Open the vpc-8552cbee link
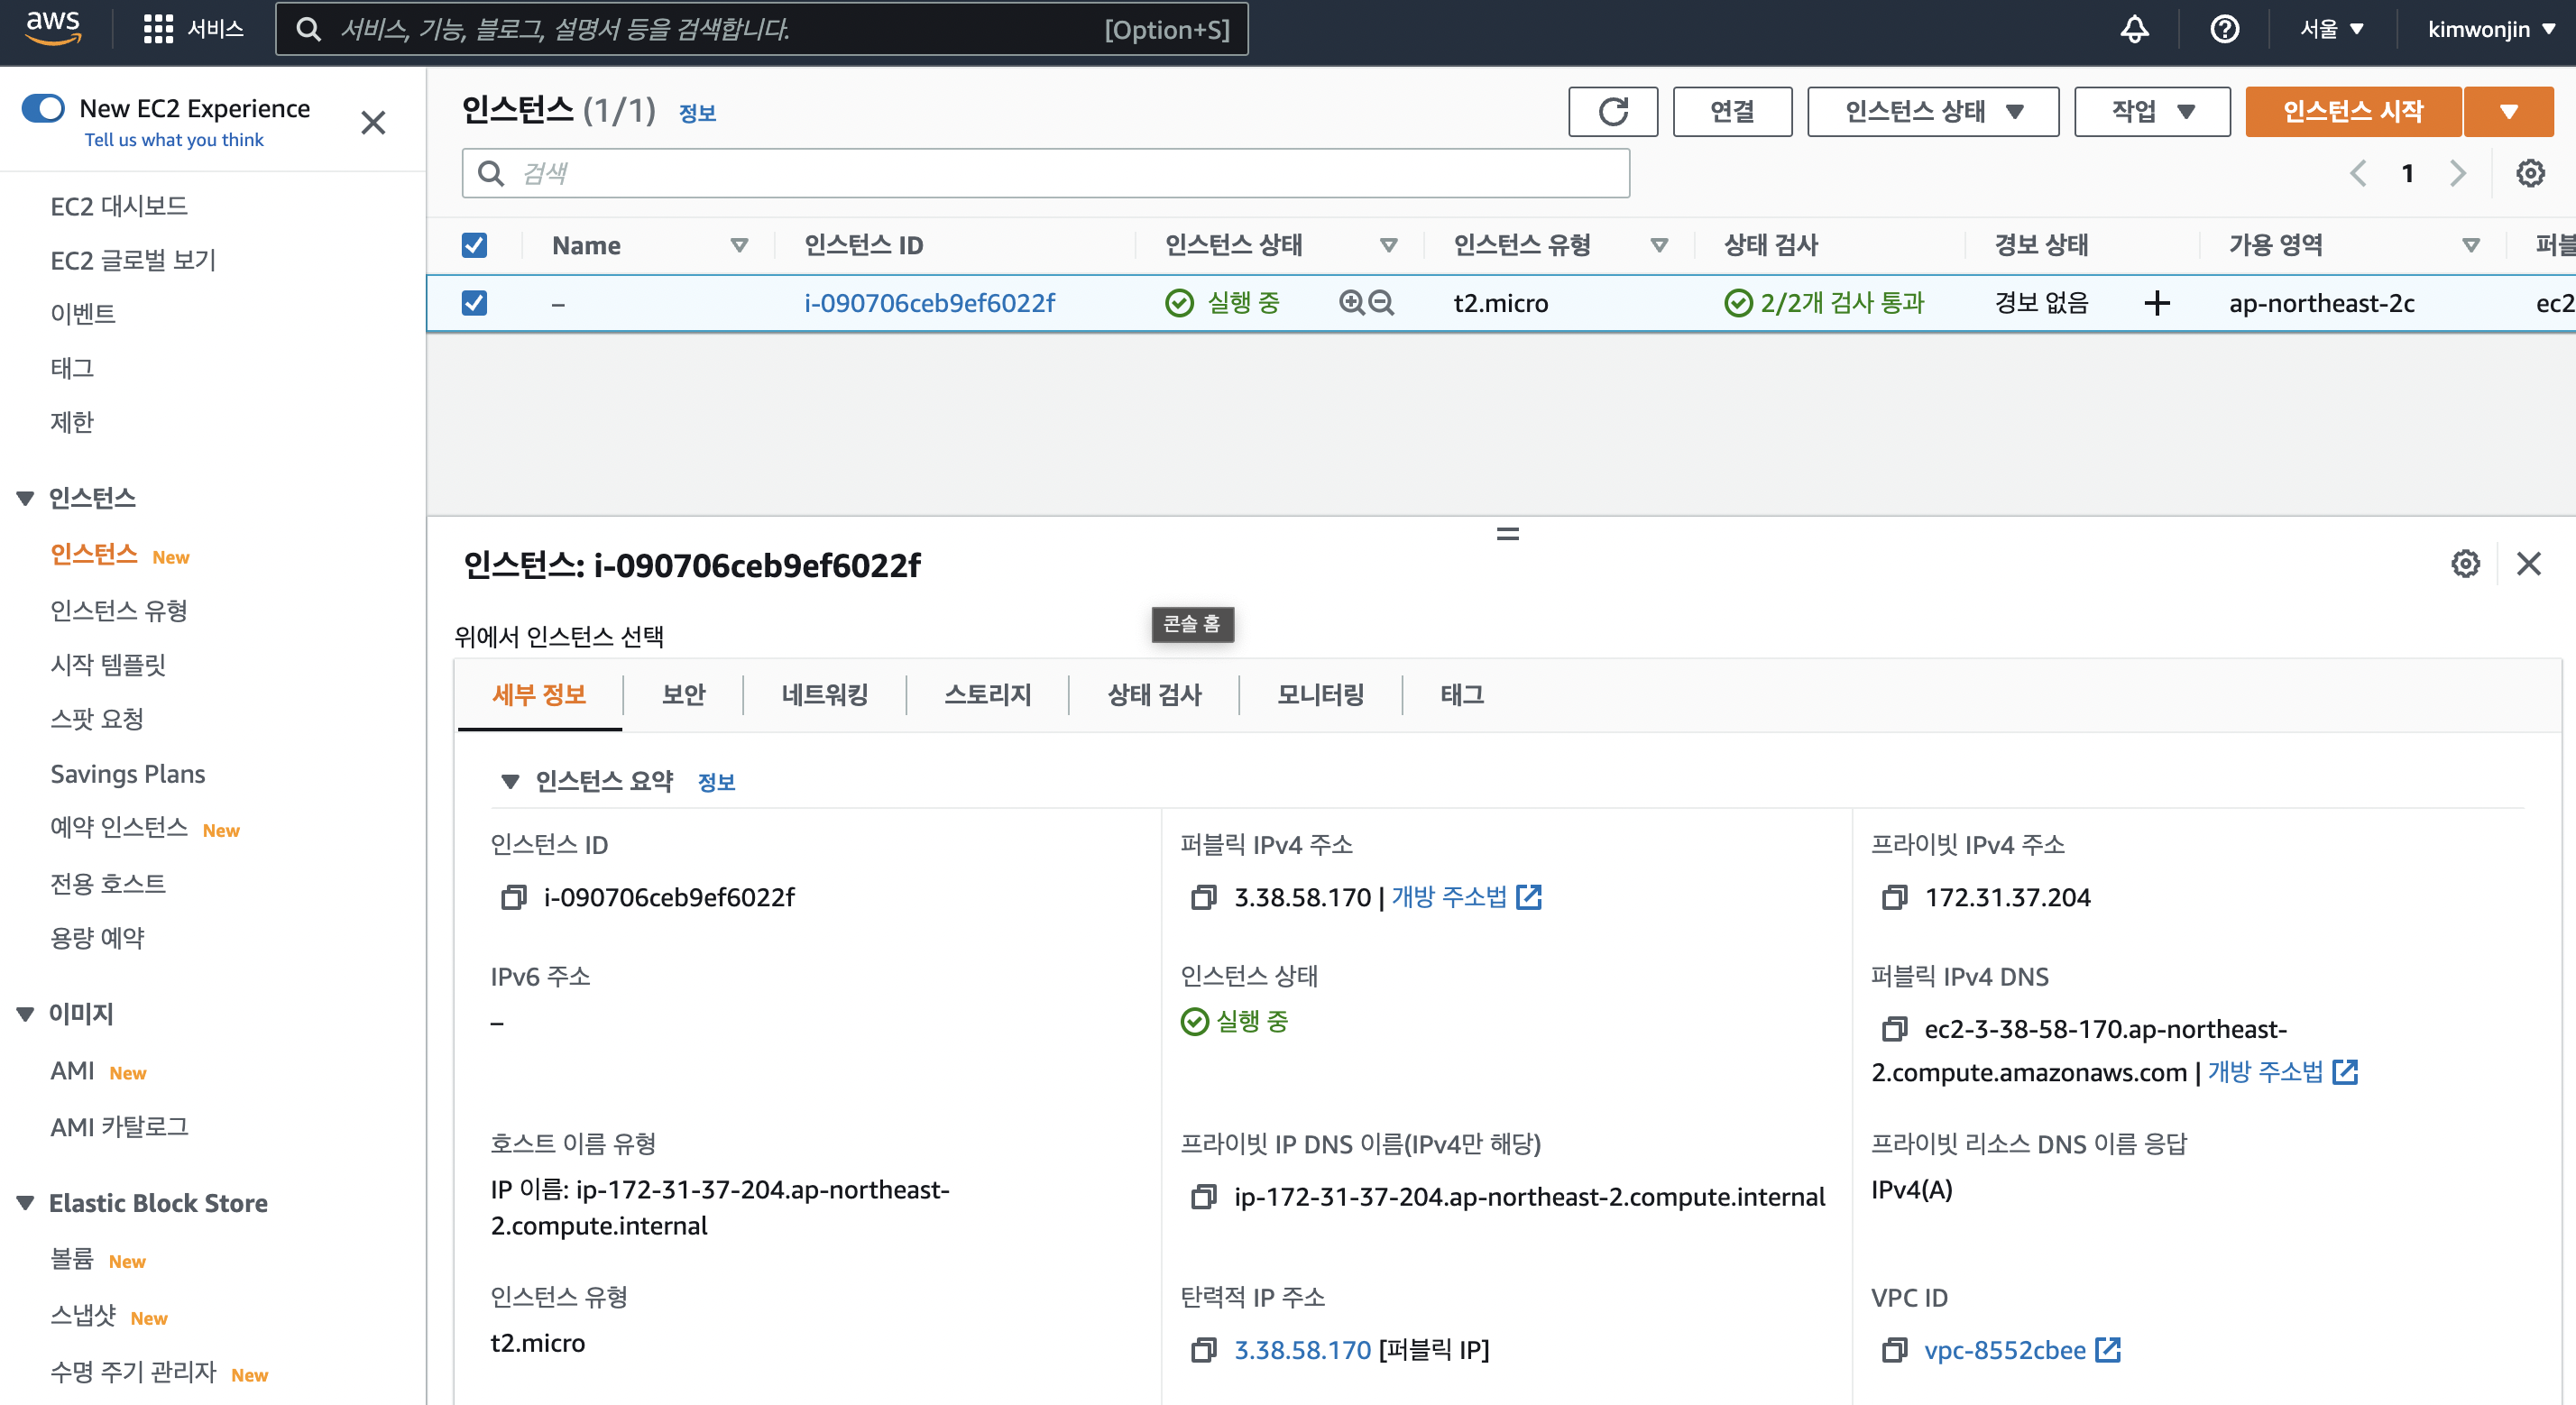The image size is (2576, 1405). 2004,1350
